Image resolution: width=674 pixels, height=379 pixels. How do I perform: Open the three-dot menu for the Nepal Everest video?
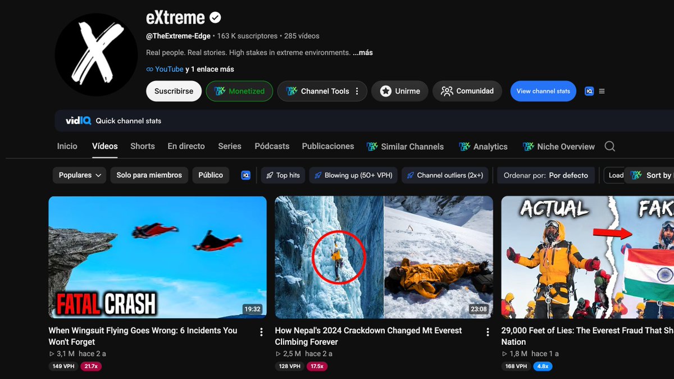pos(488,332)
